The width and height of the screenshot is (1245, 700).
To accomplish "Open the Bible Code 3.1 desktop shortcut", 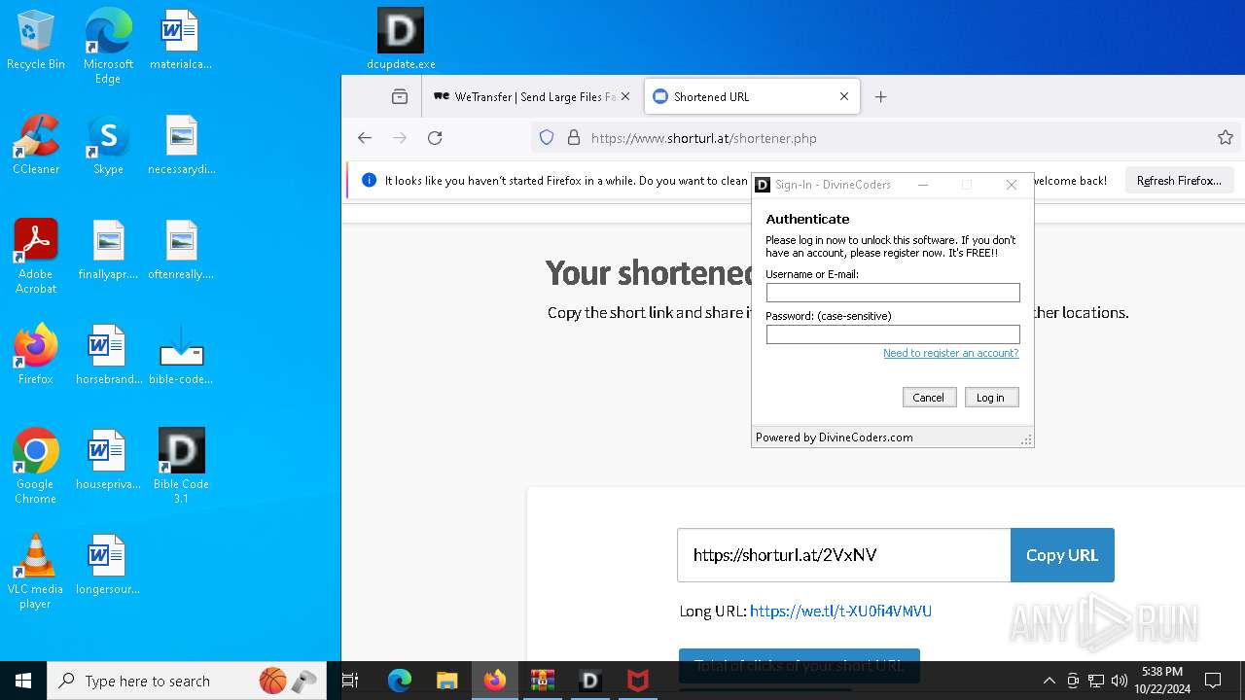I will click(x=181, y=467).
